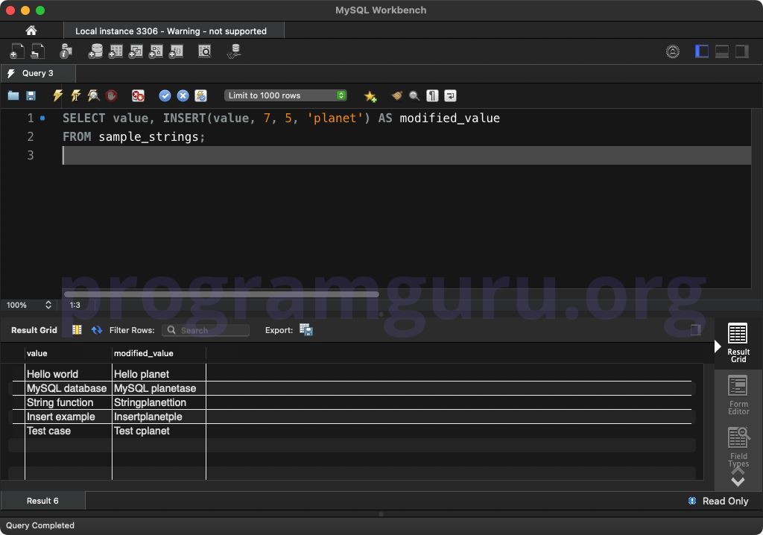The height and width of the screenshot is (535, 763).
Task: Create a new stored procedure icon
Action: pos(156,51)
